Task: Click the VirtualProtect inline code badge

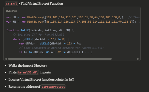Action: (x=53, y=87)
